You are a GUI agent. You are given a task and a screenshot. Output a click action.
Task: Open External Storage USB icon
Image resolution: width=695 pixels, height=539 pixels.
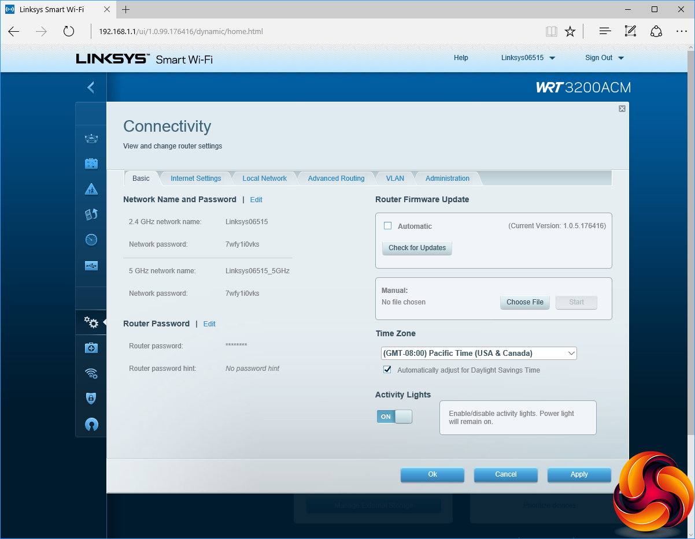pos(91,266)
